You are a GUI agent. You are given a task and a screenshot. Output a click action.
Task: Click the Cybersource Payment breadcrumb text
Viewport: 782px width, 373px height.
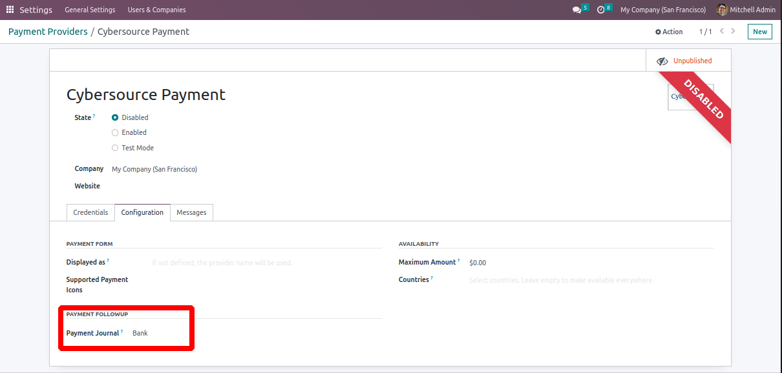[x=143, y=32]
